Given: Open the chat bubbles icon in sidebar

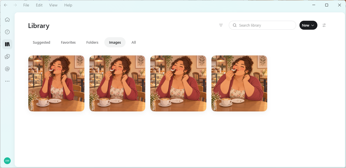Looking at the screenshot, I should [7, 57].
